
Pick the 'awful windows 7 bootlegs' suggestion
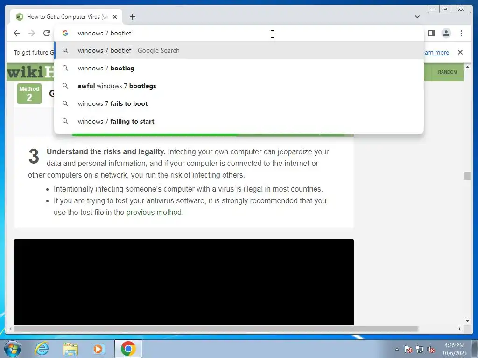click(x=239, y=86)
